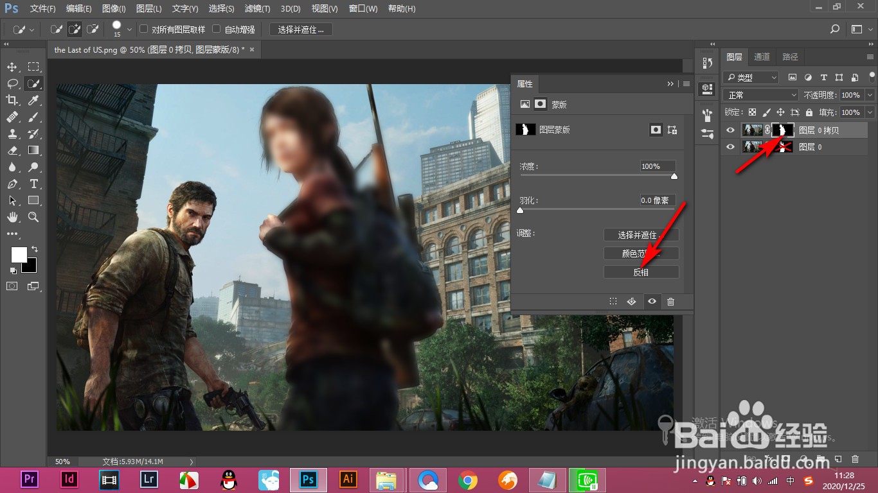Hide the 图层 0 layer
The image size is (878, 493).
point(730,147)
